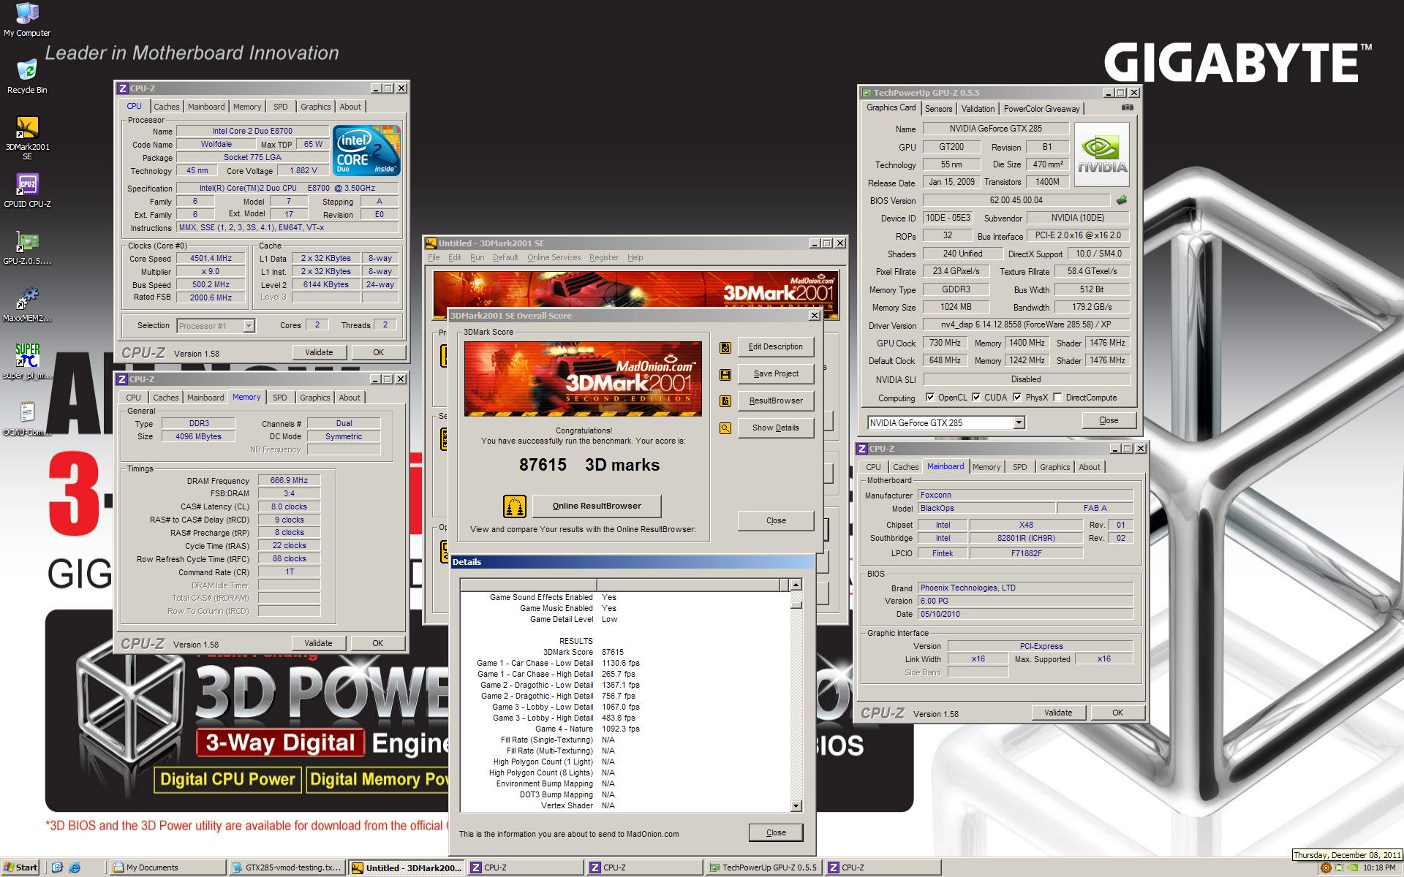Image resolution: width=1404 pixels, height=877 pixels.
Task: Click orange gear tray icon
Action: pyautogui.click(x=1325, y=867)
